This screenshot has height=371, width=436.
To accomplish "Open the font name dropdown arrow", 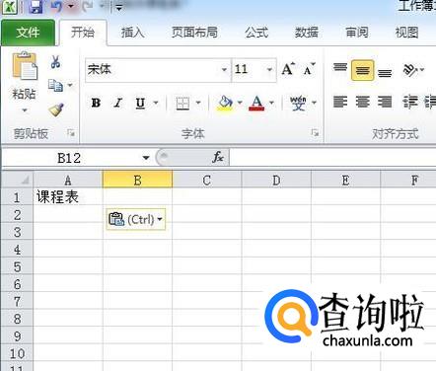I will coord(224,70).
